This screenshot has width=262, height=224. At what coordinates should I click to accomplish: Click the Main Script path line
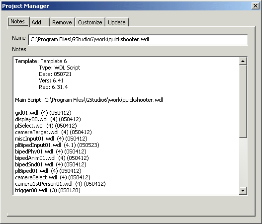[89, 100]
